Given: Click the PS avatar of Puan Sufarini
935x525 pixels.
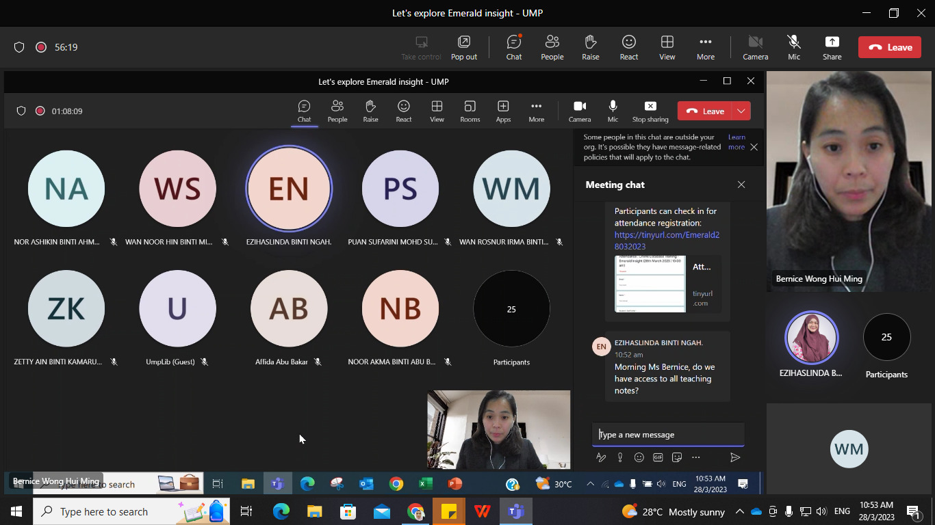Looking at the screenshot, I should coord(400,189).
